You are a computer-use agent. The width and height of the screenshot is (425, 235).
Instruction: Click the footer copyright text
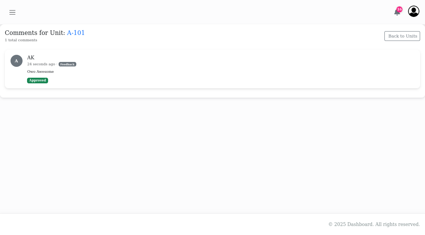coord(374,224)
